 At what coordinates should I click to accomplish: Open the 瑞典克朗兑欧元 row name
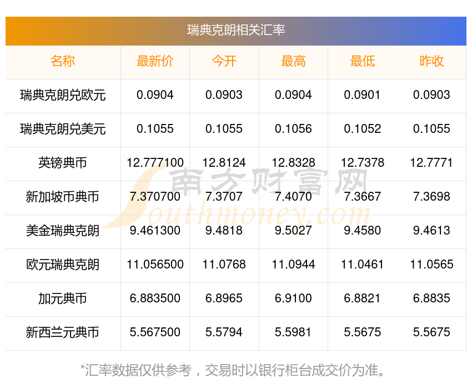coord(63,96)
